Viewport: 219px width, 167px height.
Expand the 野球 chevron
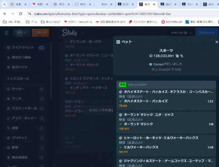pos(42,147)
